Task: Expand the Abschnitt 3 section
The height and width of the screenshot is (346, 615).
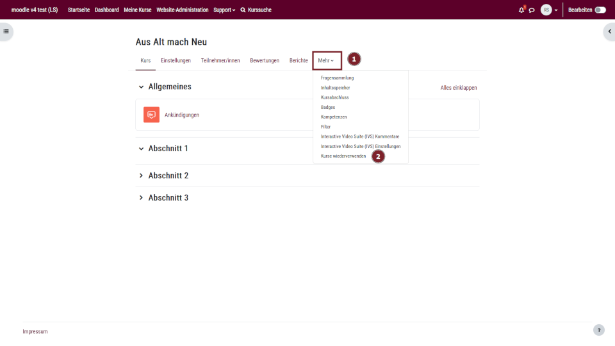Action: pos(141,198)
